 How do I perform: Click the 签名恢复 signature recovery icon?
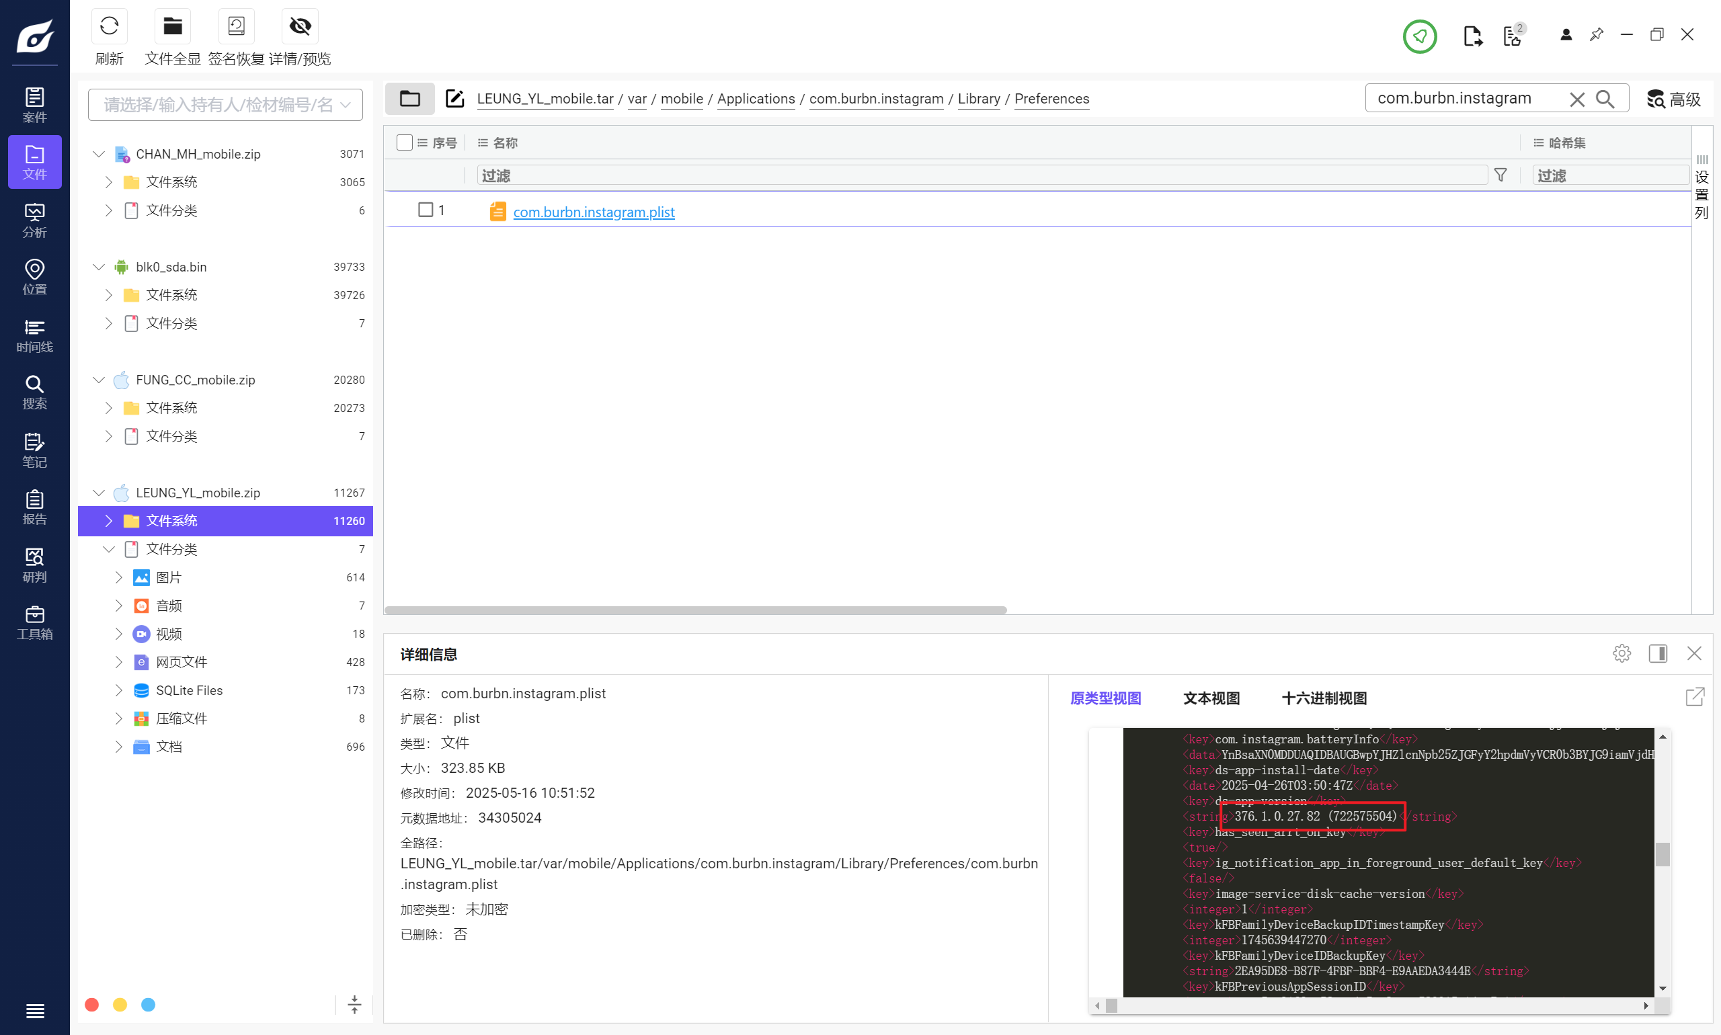point(236,26)
